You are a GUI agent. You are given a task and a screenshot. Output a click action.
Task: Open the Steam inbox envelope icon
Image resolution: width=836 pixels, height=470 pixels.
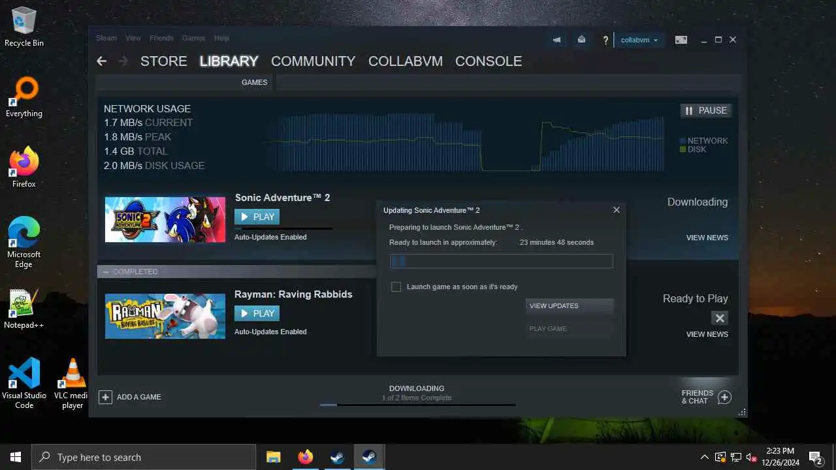pyautogui.click(x=581, y=40)
